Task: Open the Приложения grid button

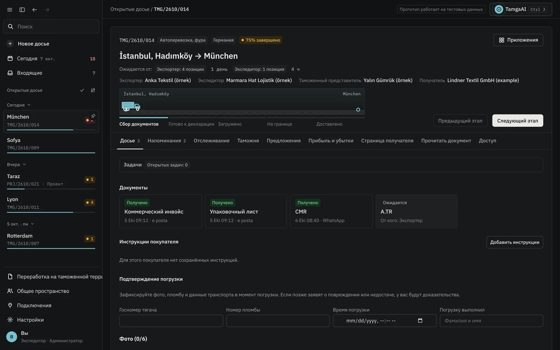Action: pyautogui.click(x=518, y=40)
